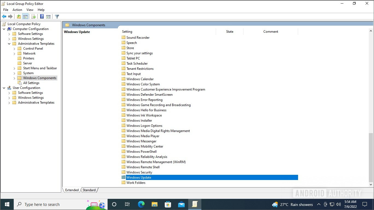Select Tenant Restrictions in the list
The height and width of the screenshot is (210, 374).
[x=140, y=69]
